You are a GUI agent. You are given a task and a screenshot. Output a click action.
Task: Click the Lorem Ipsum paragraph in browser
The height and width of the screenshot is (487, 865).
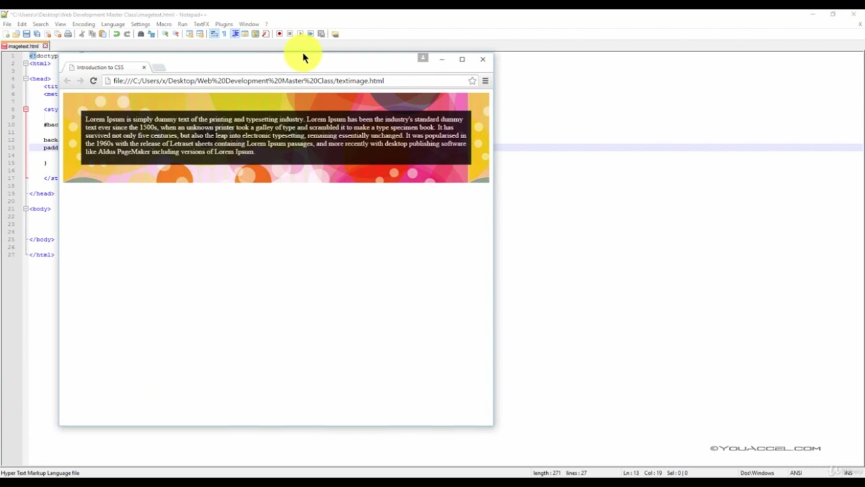pos(276,135)
